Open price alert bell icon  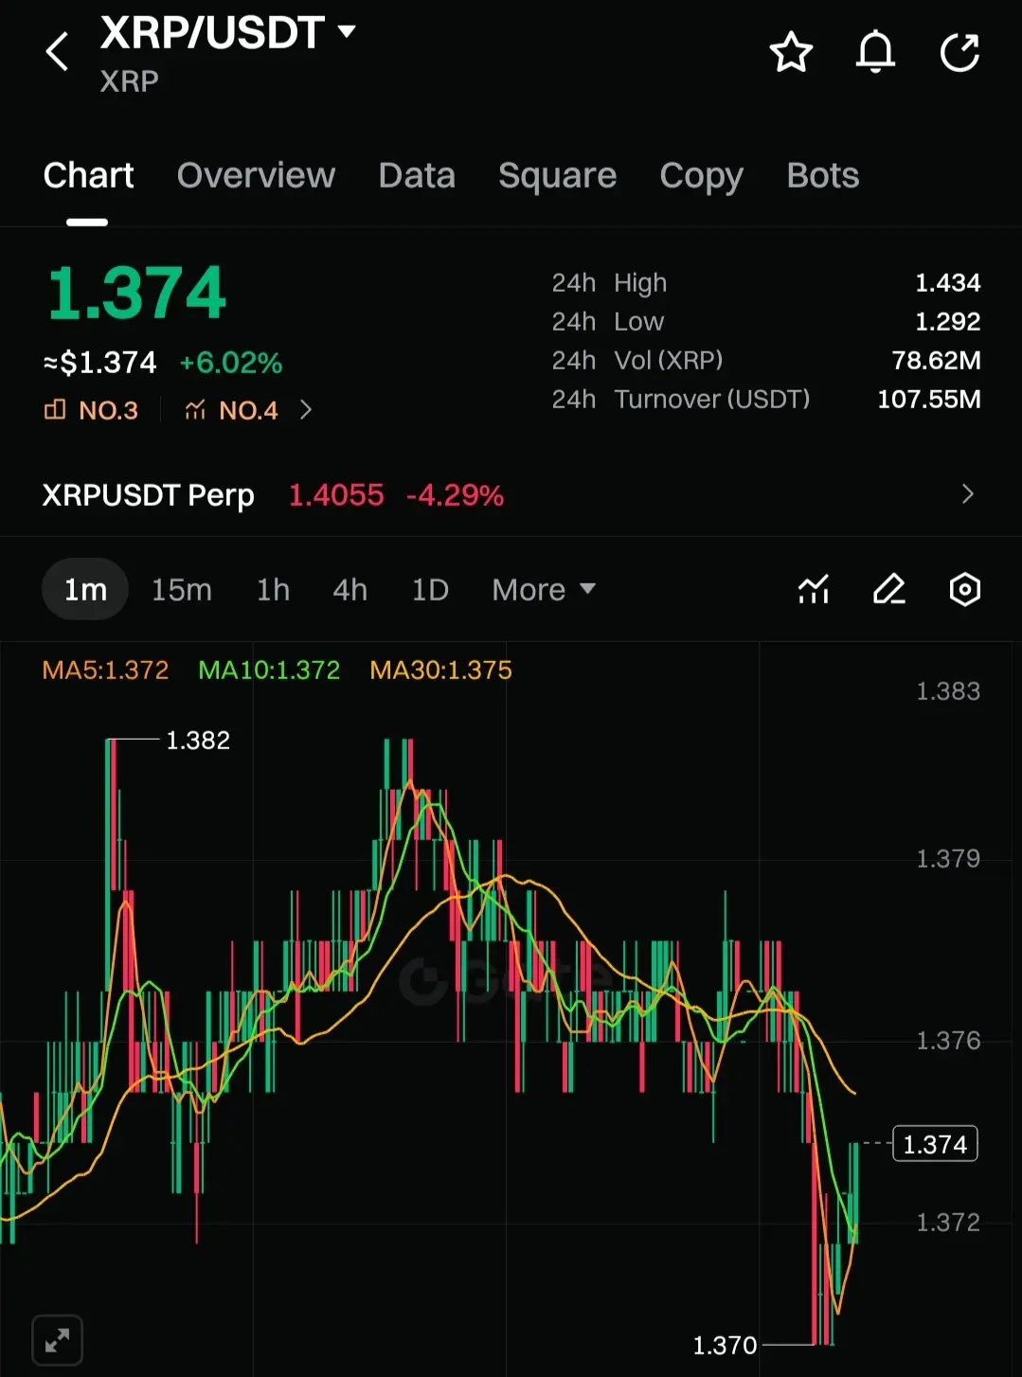[875, 52]
